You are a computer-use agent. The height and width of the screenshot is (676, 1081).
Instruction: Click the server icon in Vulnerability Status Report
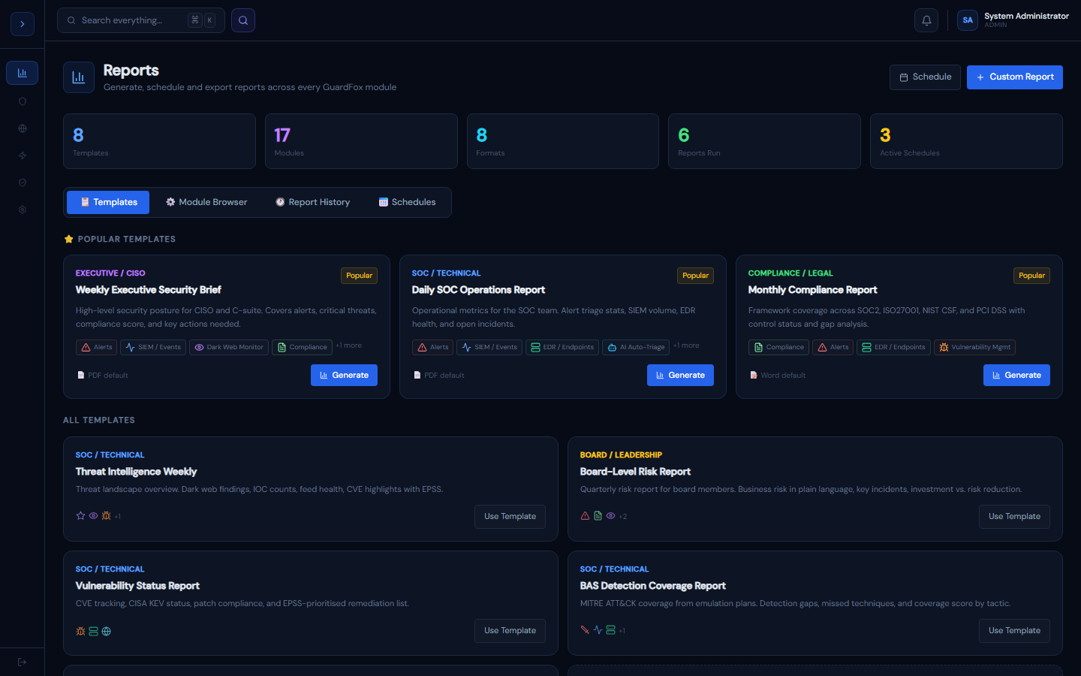(93, 631)
